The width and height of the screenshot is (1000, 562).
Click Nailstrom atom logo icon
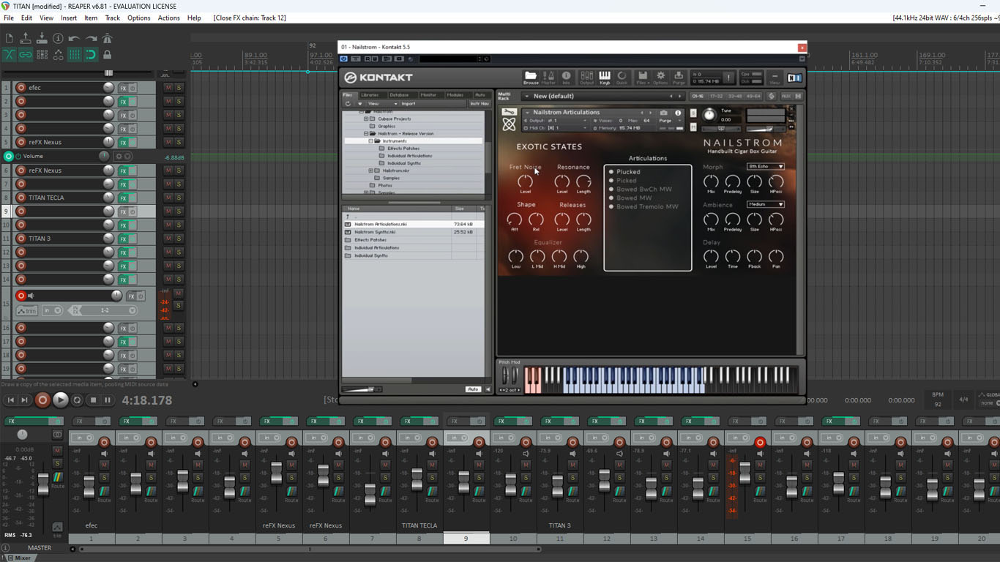pos(509,125)
